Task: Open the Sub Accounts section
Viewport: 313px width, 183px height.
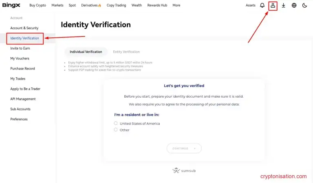Action: pos(20,109)
